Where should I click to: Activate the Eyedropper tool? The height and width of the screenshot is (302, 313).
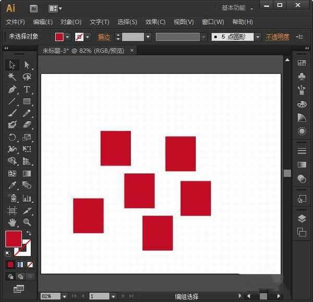12,185
